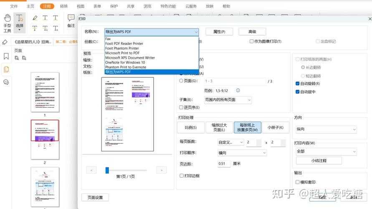Image resolution: width=372 pixels, height=209 pixels.
Task: Choose OneNote for Windows 10 printer
Action: tap(152, 62)
